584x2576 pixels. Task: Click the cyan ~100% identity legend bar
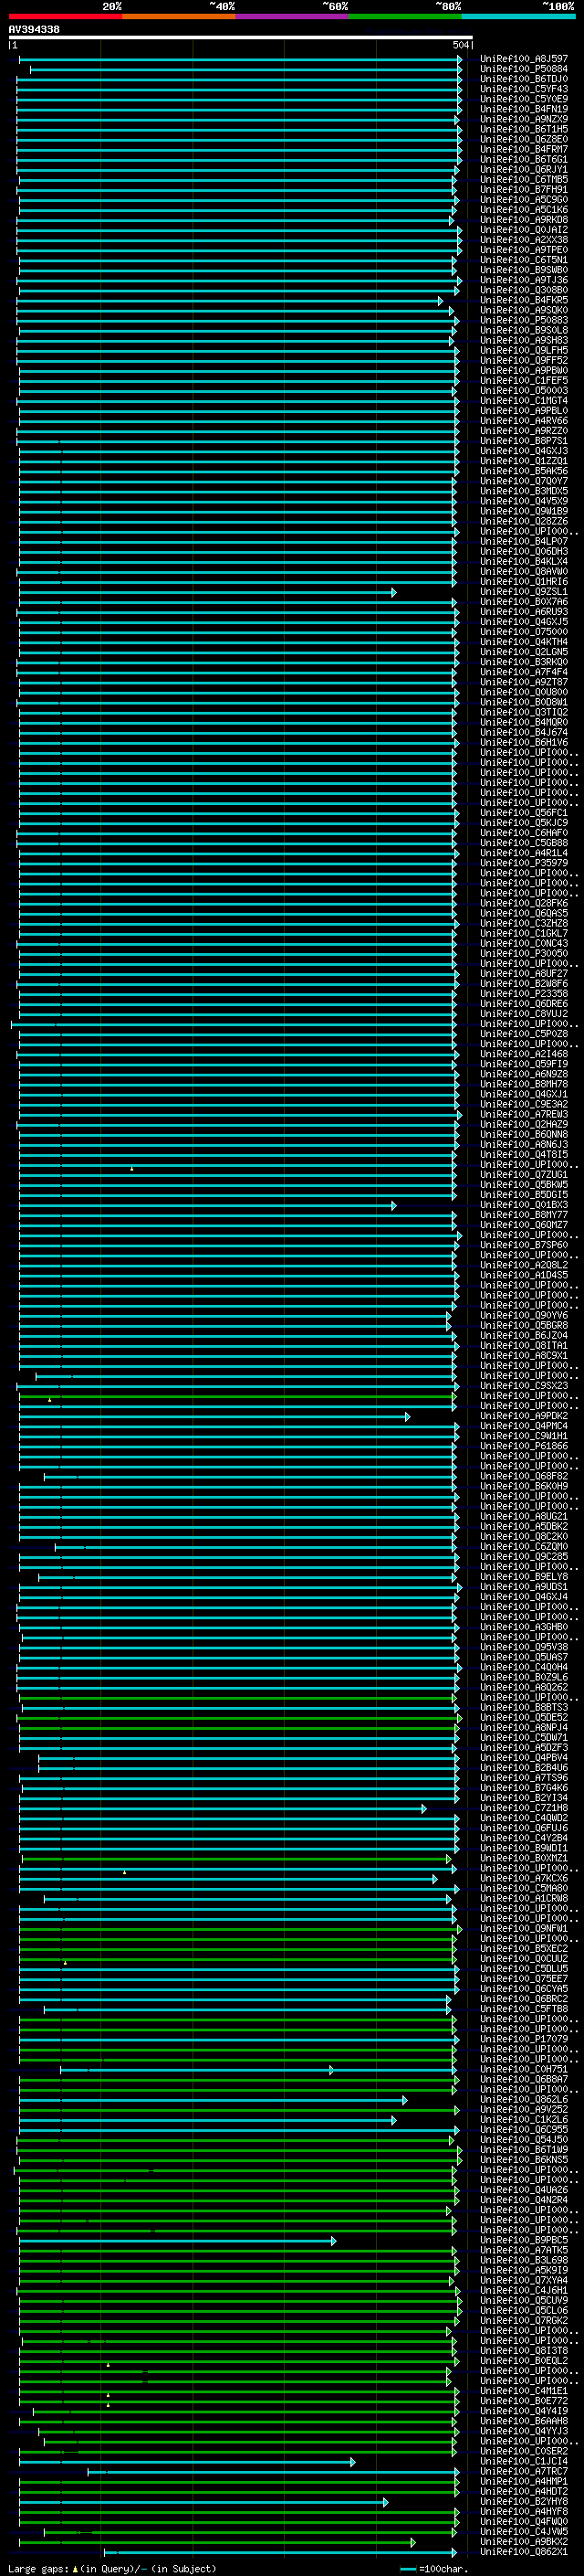pyautogui.click(x=519, y=16)
